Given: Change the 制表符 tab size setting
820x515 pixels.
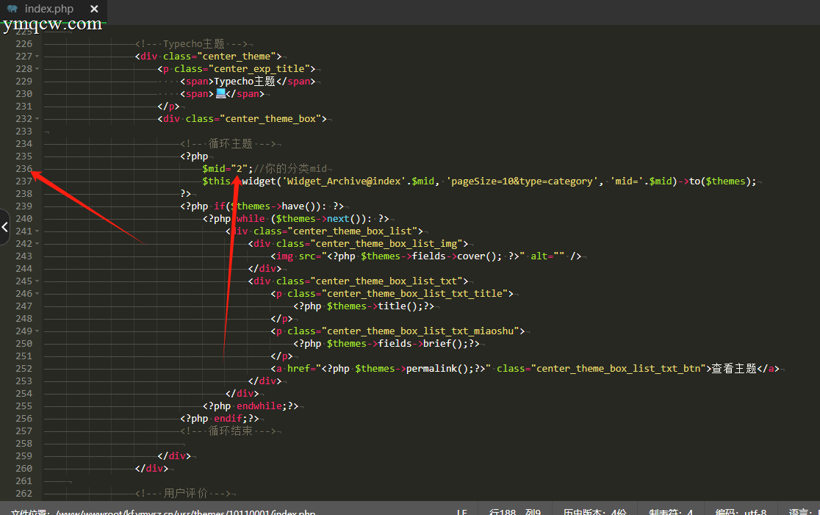Looking at the screenshot, I should (x=671, y=511).
